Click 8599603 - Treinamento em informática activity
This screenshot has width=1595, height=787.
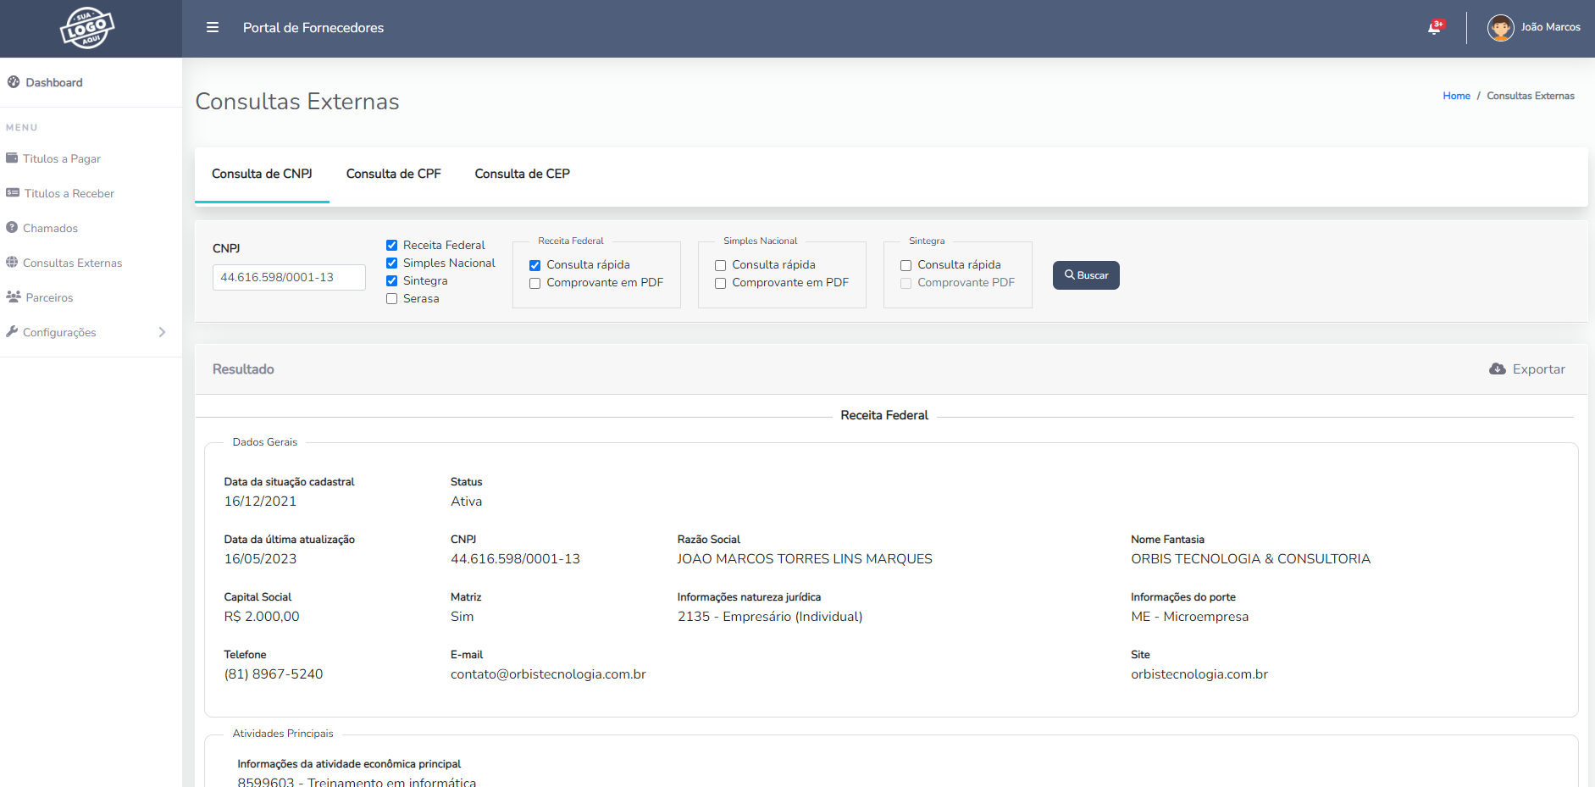357,782
